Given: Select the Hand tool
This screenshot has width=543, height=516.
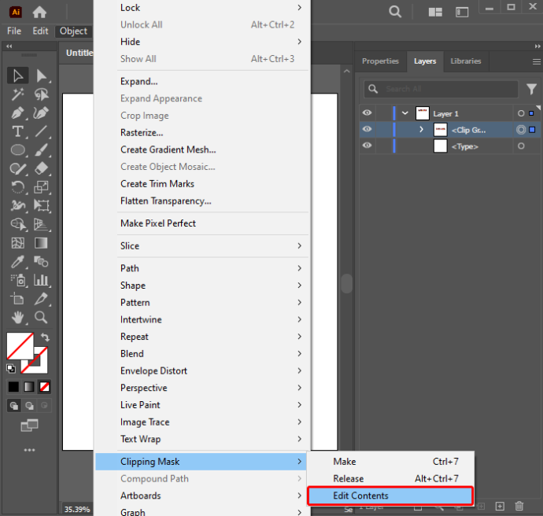Looking at the screenshot, I should coord(17,317).
